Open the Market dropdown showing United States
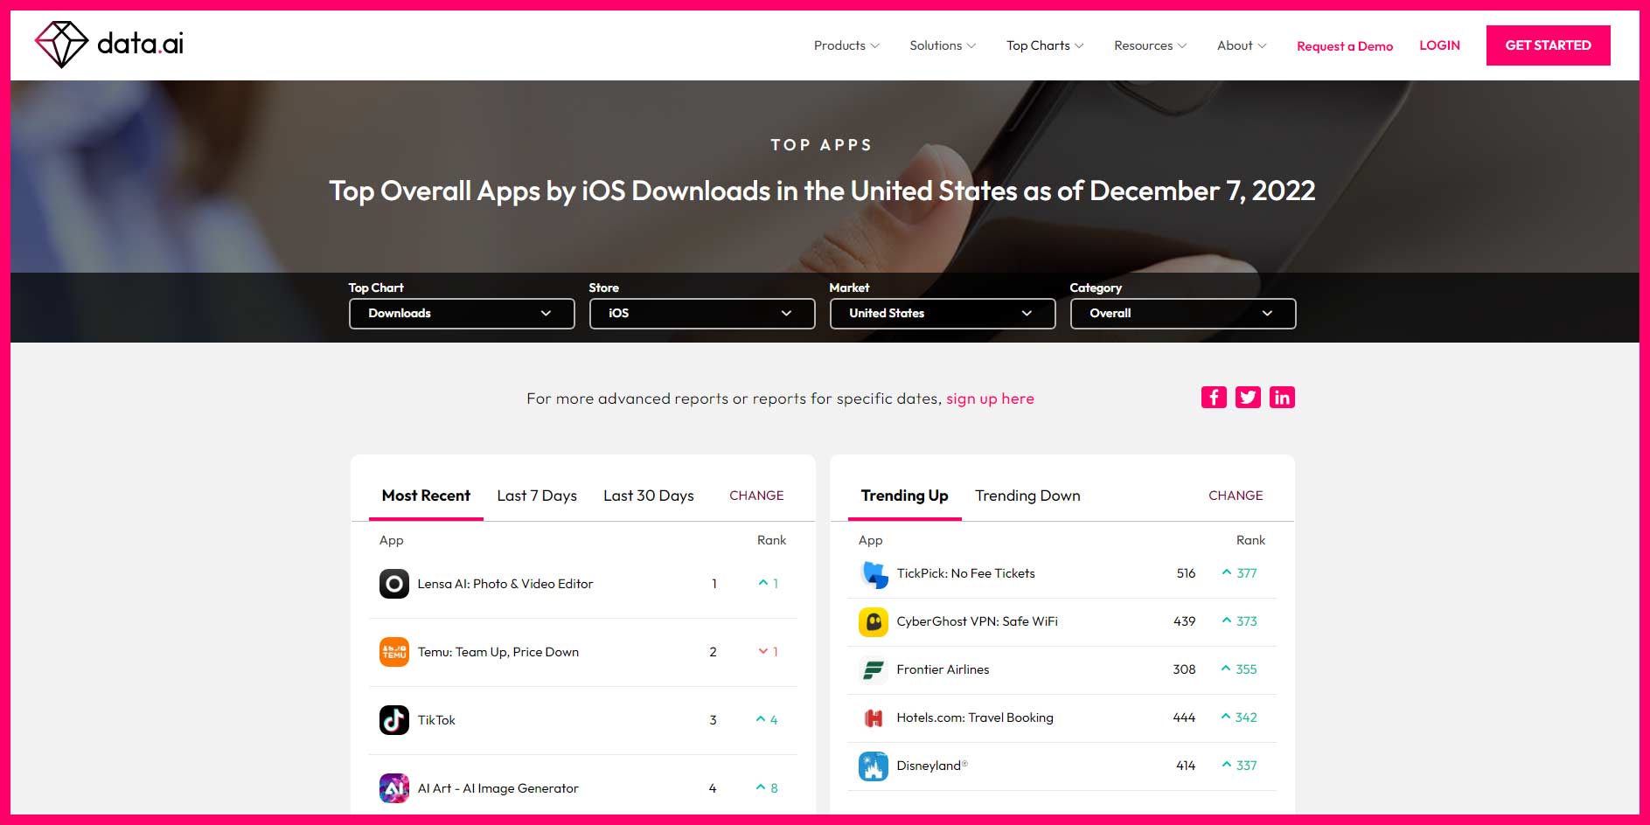This screenshot has height=825, width=1650. [x=942, y=313]
